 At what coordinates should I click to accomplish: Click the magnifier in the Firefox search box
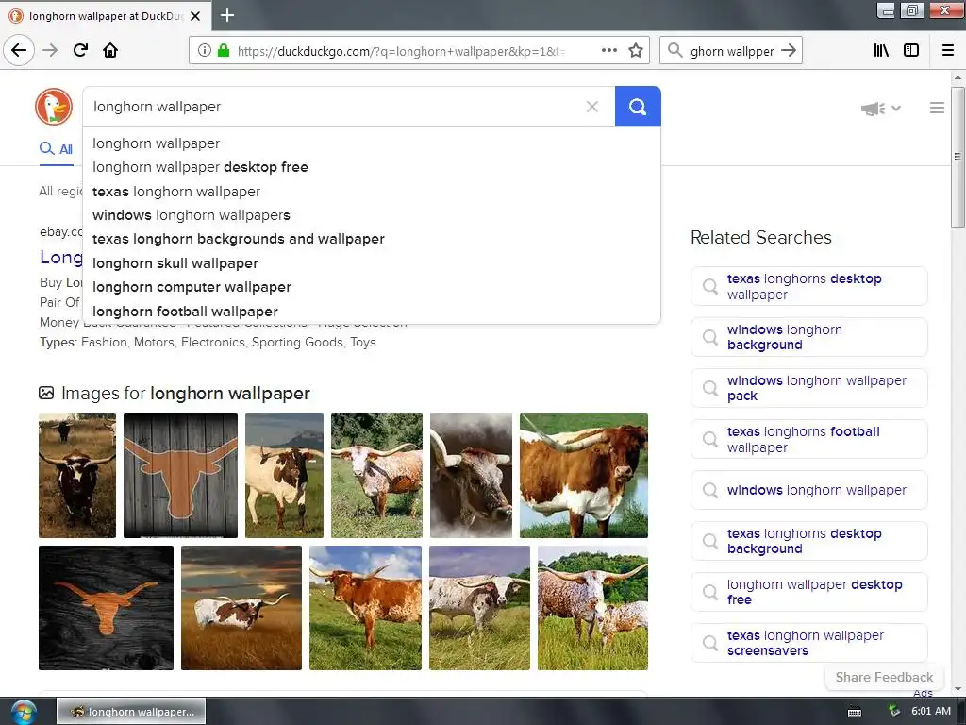click(675, 50)
